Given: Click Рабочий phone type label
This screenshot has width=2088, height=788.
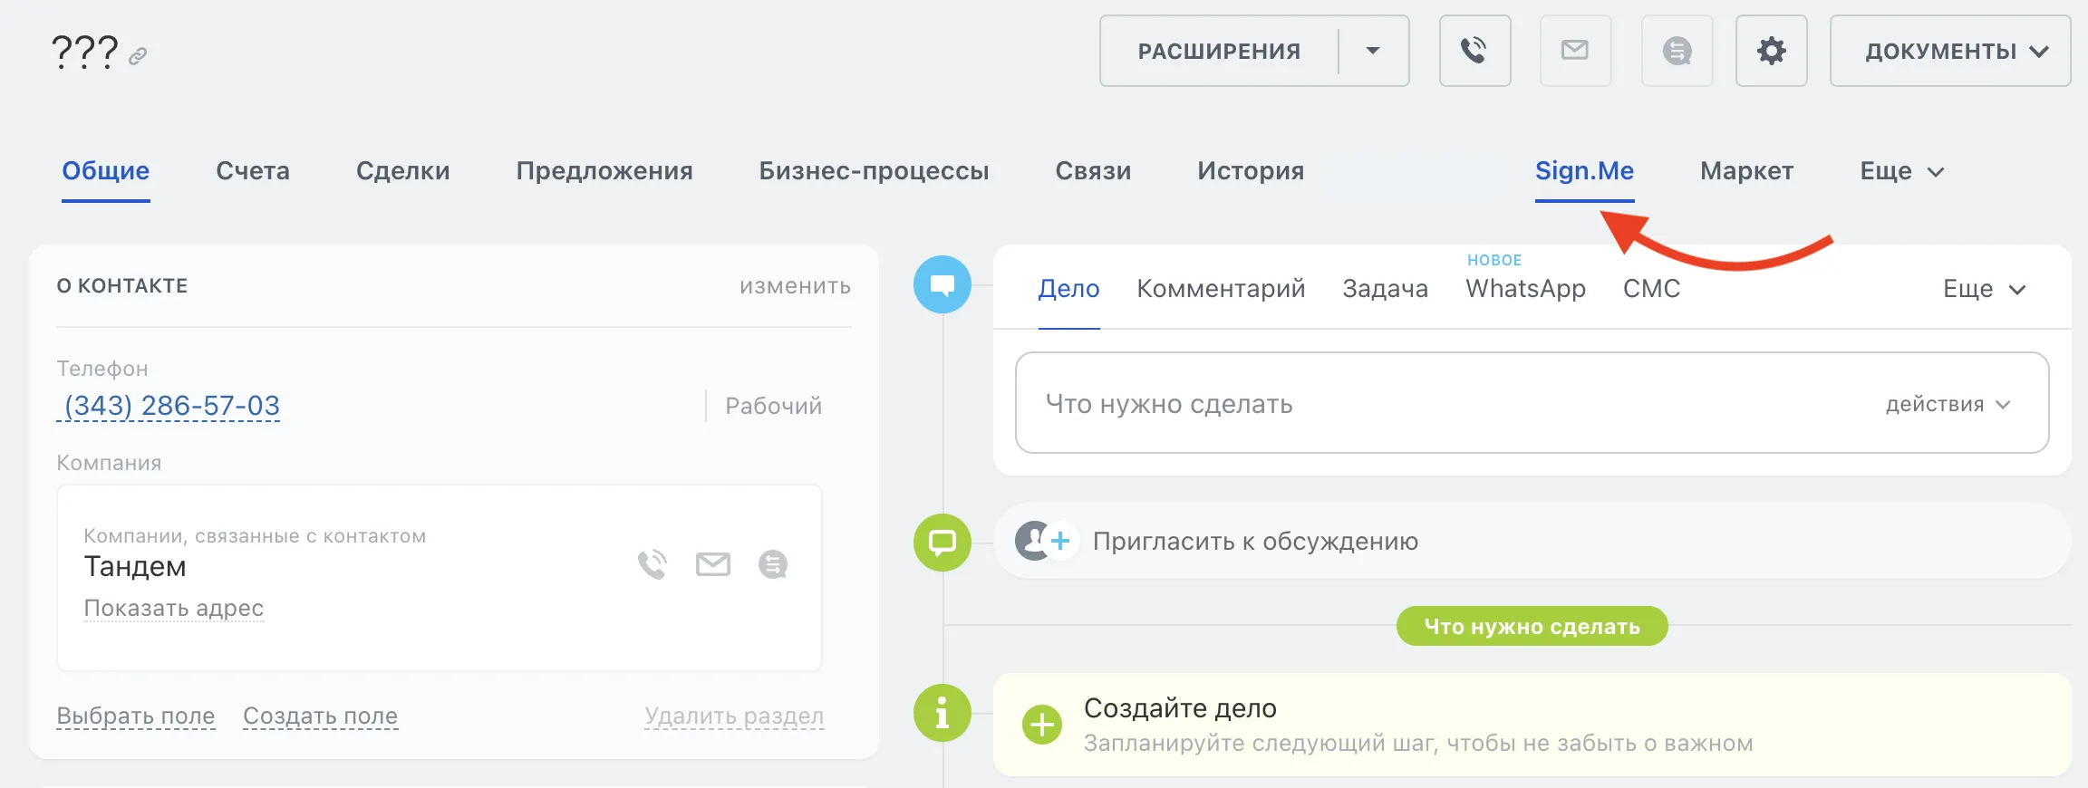Looking at the screenshot, I should pyautogui.click(x=773, y=406).
